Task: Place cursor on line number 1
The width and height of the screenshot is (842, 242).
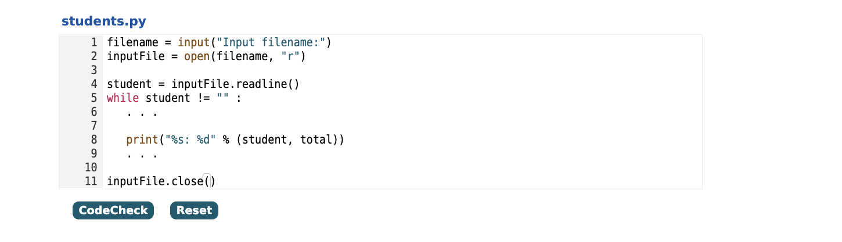Action: 93,42
